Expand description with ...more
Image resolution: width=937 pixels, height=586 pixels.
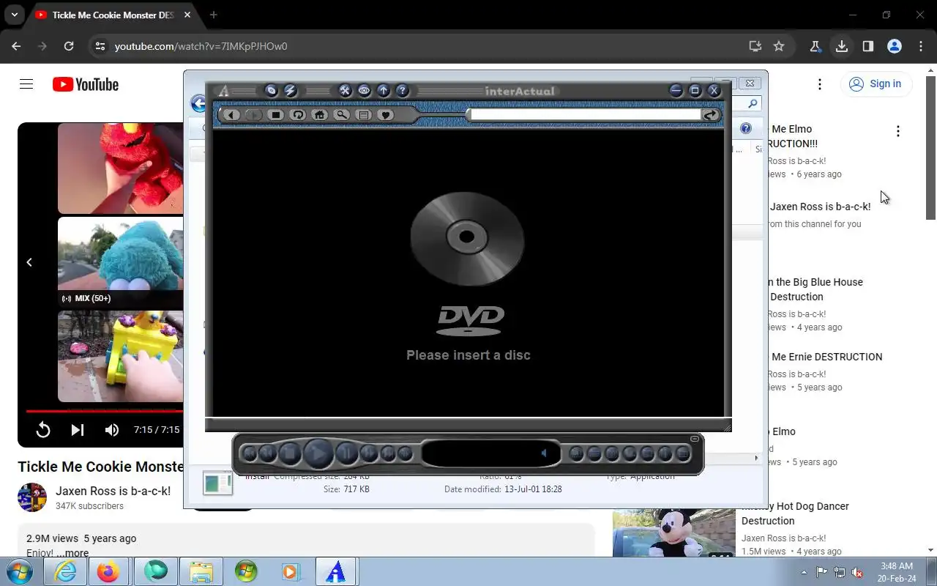pyautogui.click(x=72, y=553)
